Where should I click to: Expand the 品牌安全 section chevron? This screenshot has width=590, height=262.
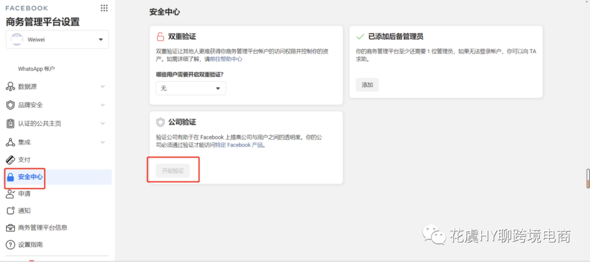click(x=103, y=105)
